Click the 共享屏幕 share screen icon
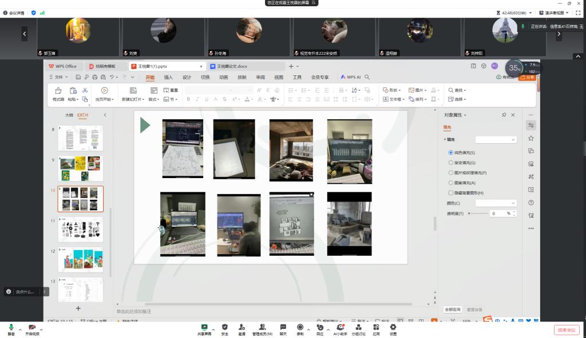This screenshot has height=338, width=586. (204, 327)
